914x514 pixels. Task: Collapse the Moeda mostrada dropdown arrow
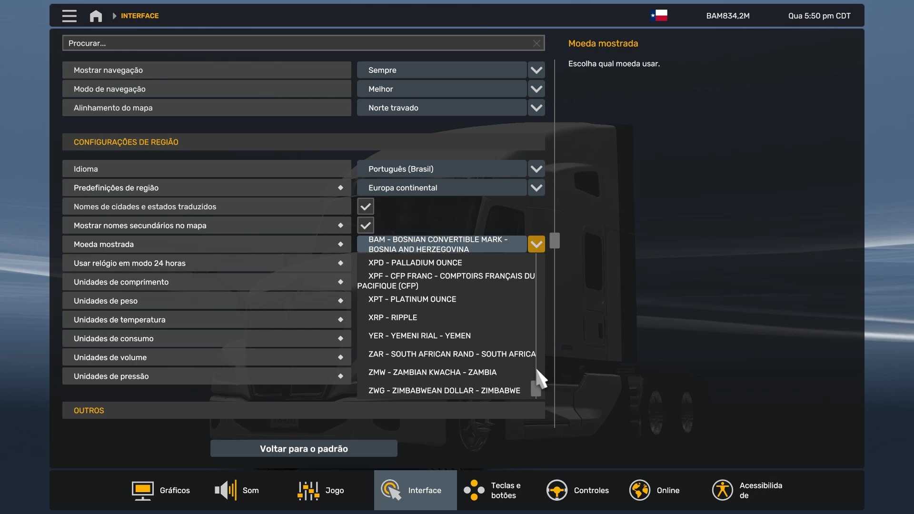coord(536,244)
